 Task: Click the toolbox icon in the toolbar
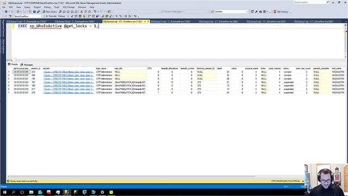[260, 11]
